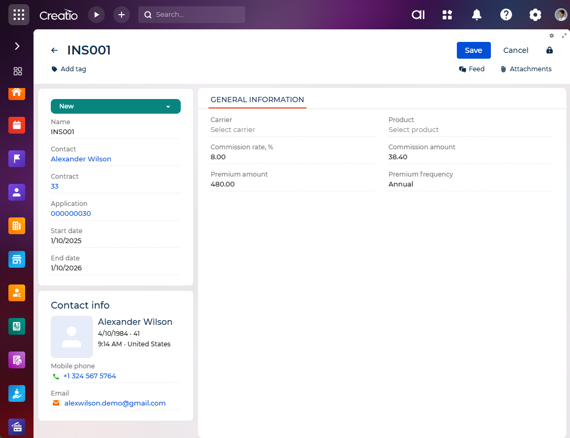This screenshot has height=438, width=570.
Task: Toggle the lock icon next to Cancel
Action: 549,50
